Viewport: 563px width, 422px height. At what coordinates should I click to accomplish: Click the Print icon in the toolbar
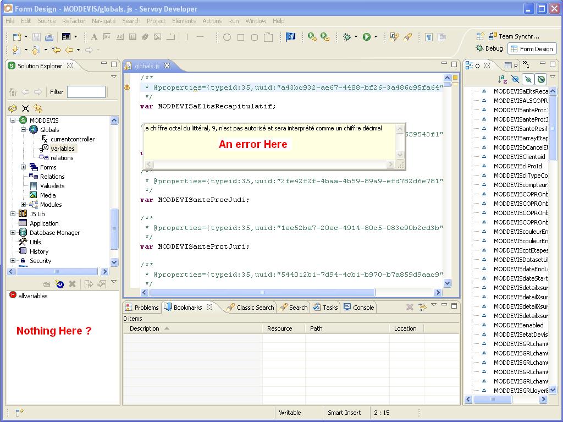[49, 37]
